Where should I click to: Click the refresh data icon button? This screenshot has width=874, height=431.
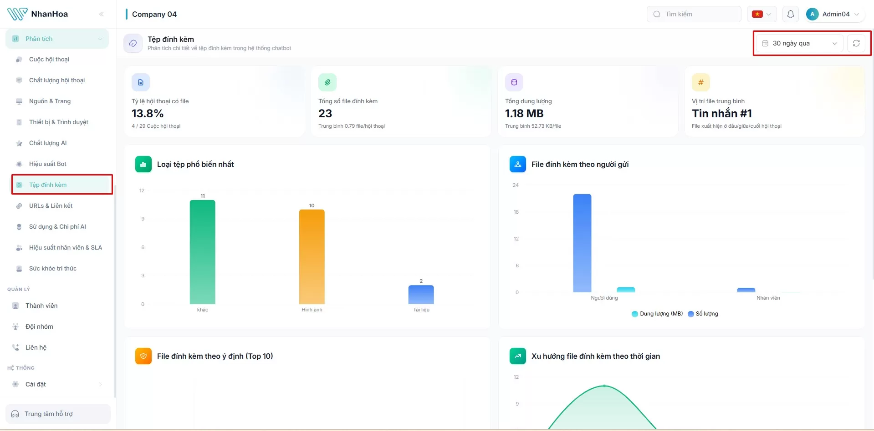[856, 43]
